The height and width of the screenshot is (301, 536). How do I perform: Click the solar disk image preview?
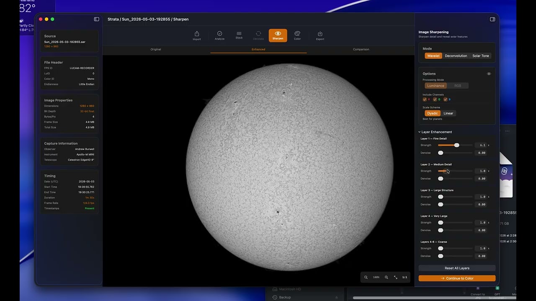tap(290, 167)
